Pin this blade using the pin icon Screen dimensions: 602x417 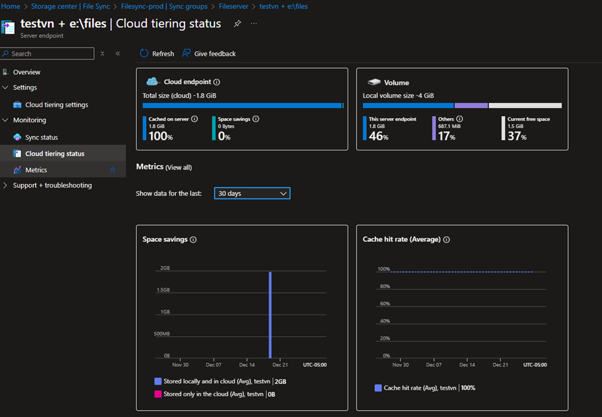[237, 24]
